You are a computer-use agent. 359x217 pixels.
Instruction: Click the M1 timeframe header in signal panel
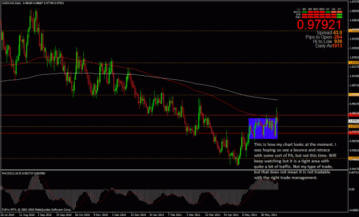pyautogui.click(x=304, y=9)
